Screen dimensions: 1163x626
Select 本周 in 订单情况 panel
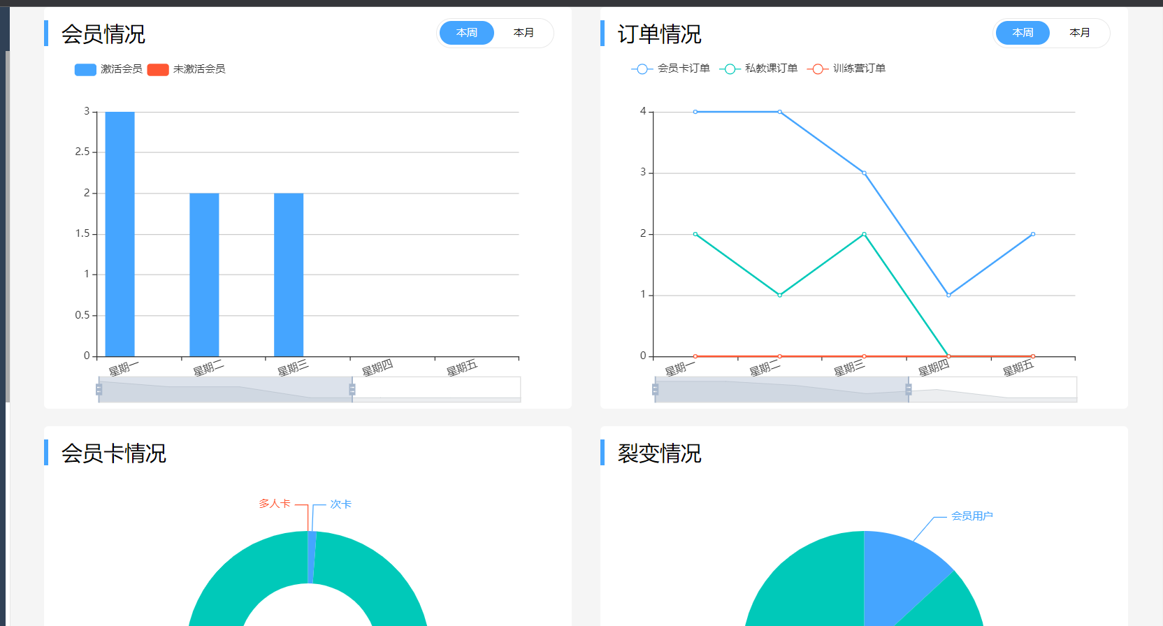pyautogui.click(x=1023, y=33)
